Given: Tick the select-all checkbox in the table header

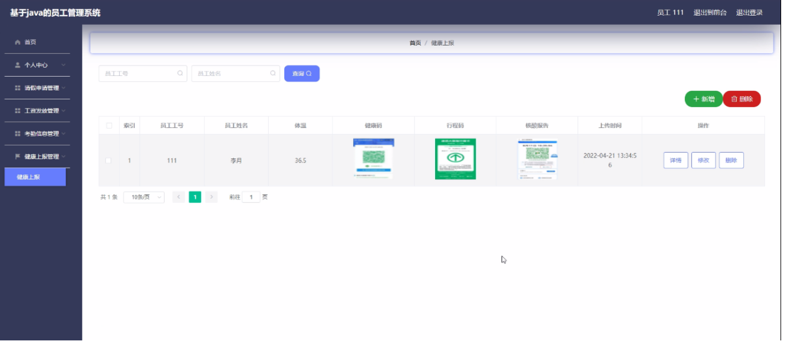Looking at the screenshot, I should [109, 125].
